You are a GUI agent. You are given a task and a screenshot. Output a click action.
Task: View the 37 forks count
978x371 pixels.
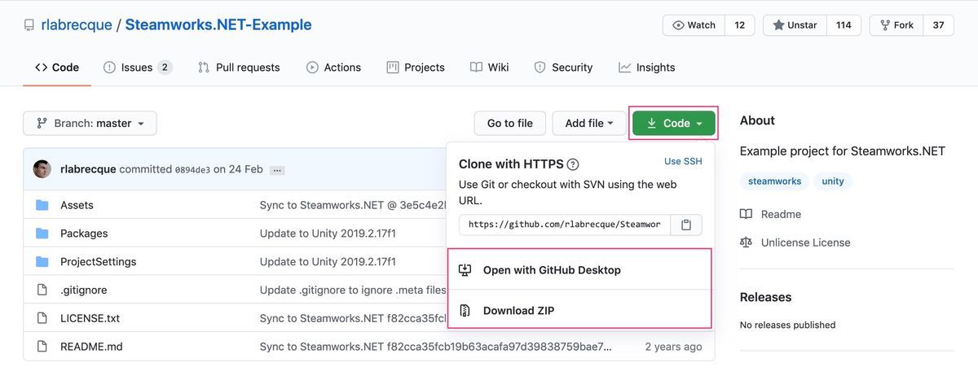tap(938, 25)
